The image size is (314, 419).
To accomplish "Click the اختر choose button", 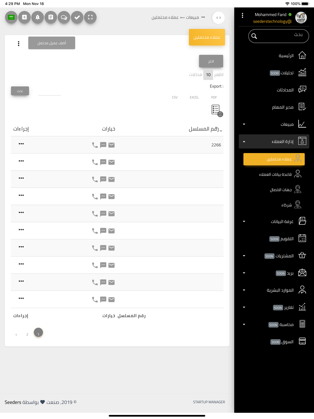I will point(211,61).
